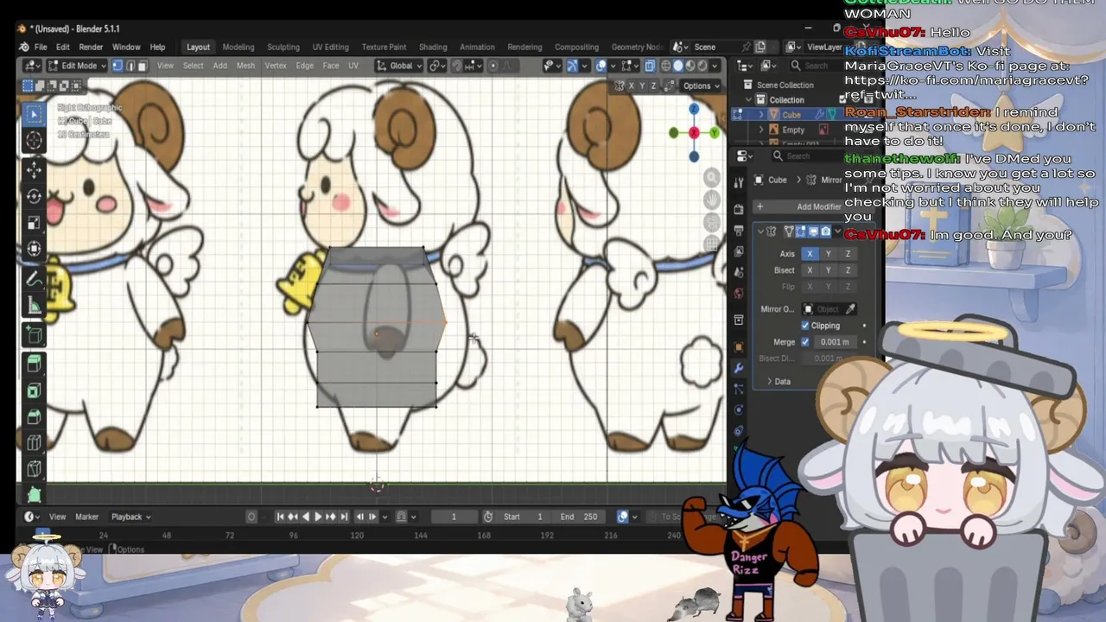
Task: Open the Vertex menu in viewport header
Action: tap(276, 66)
